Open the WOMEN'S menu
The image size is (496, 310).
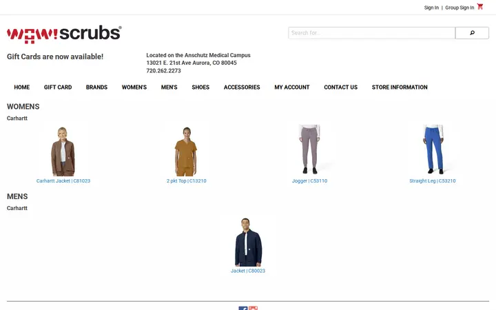[134, 87]
